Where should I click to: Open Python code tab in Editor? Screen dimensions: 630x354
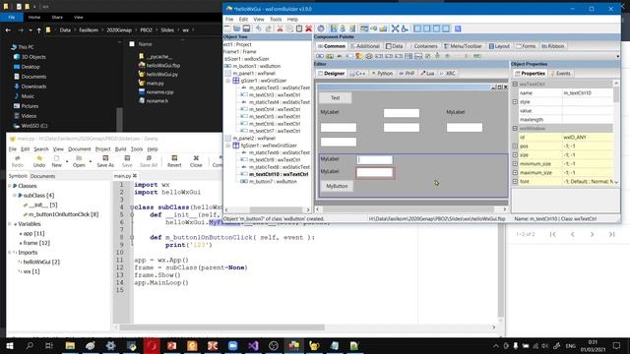[x=382, y=74]
